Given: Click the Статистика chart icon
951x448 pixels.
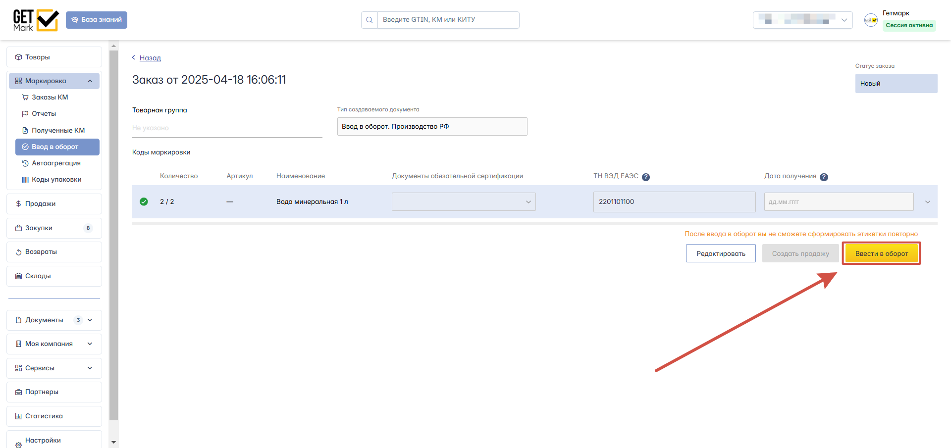Looking at the screenshot, I should tap(18, 416).
